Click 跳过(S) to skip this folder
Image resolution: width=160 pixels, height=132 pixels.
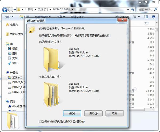93,113
